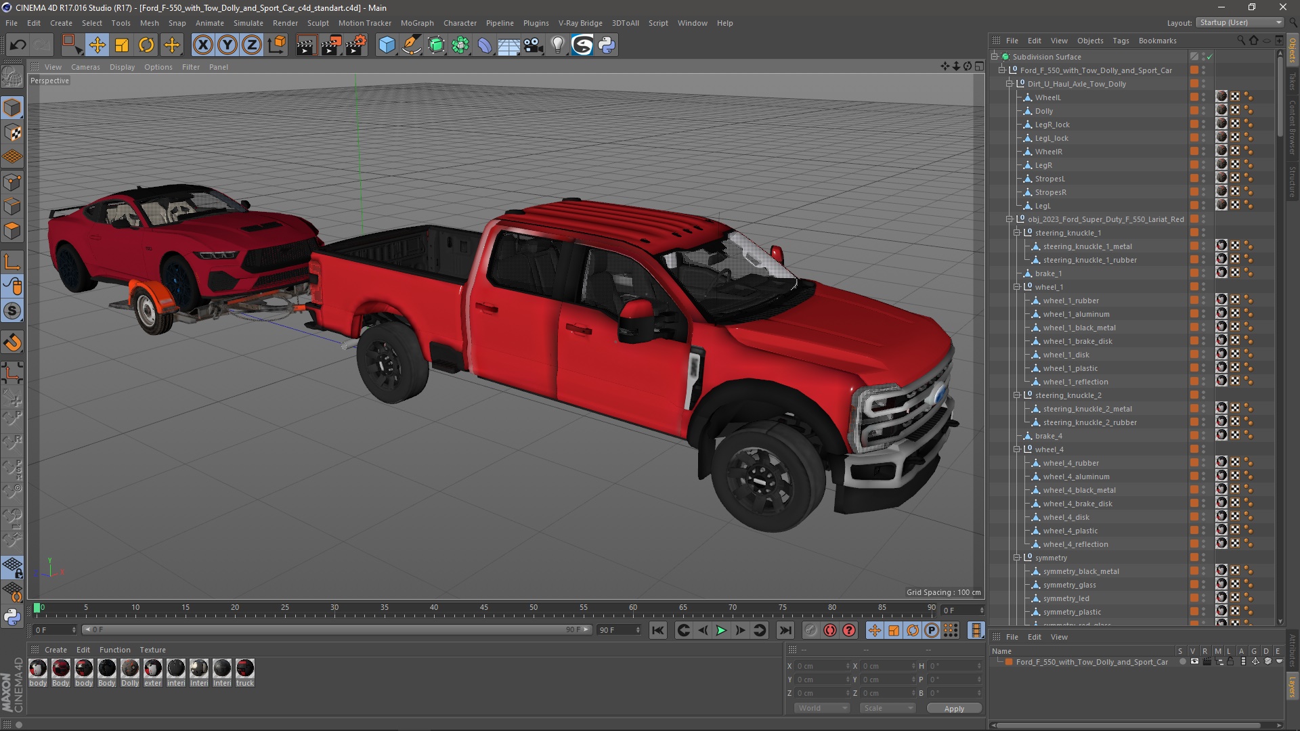Open the Motion Tracker menu
The image size is (1300, 731).
(365, 23)
